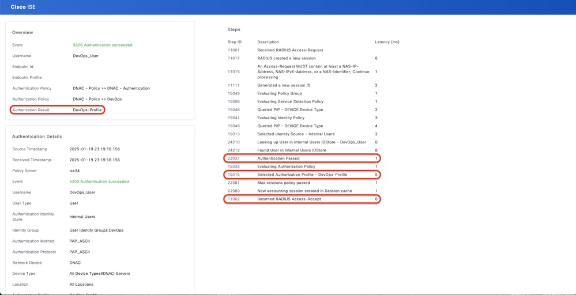Image resolution: width=576 pixels, height=295 pixels.
Task: Click the Overview Username value DevOps_User
Action: pos(86,56)
